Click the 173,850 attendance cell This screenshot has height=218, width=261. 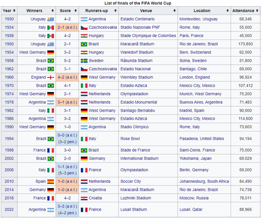(243, 44)
